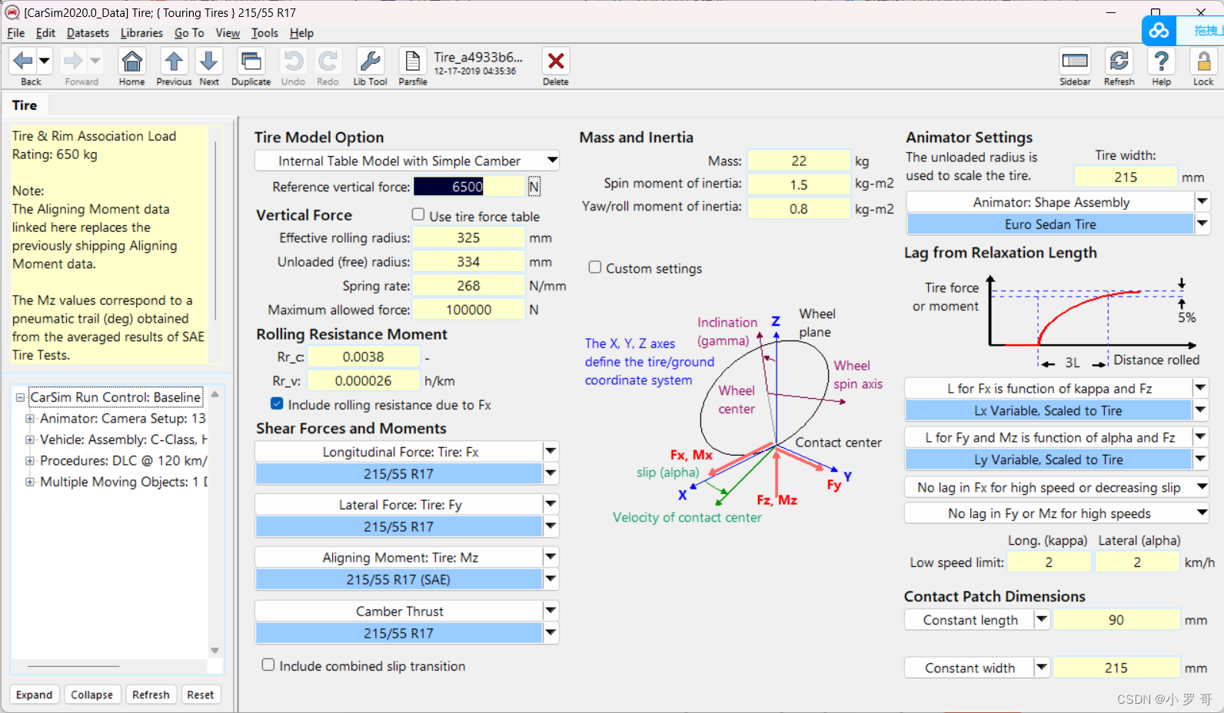Duplicate the current dataset
This screenshot has width=1224, height=713.
point(251,61)
